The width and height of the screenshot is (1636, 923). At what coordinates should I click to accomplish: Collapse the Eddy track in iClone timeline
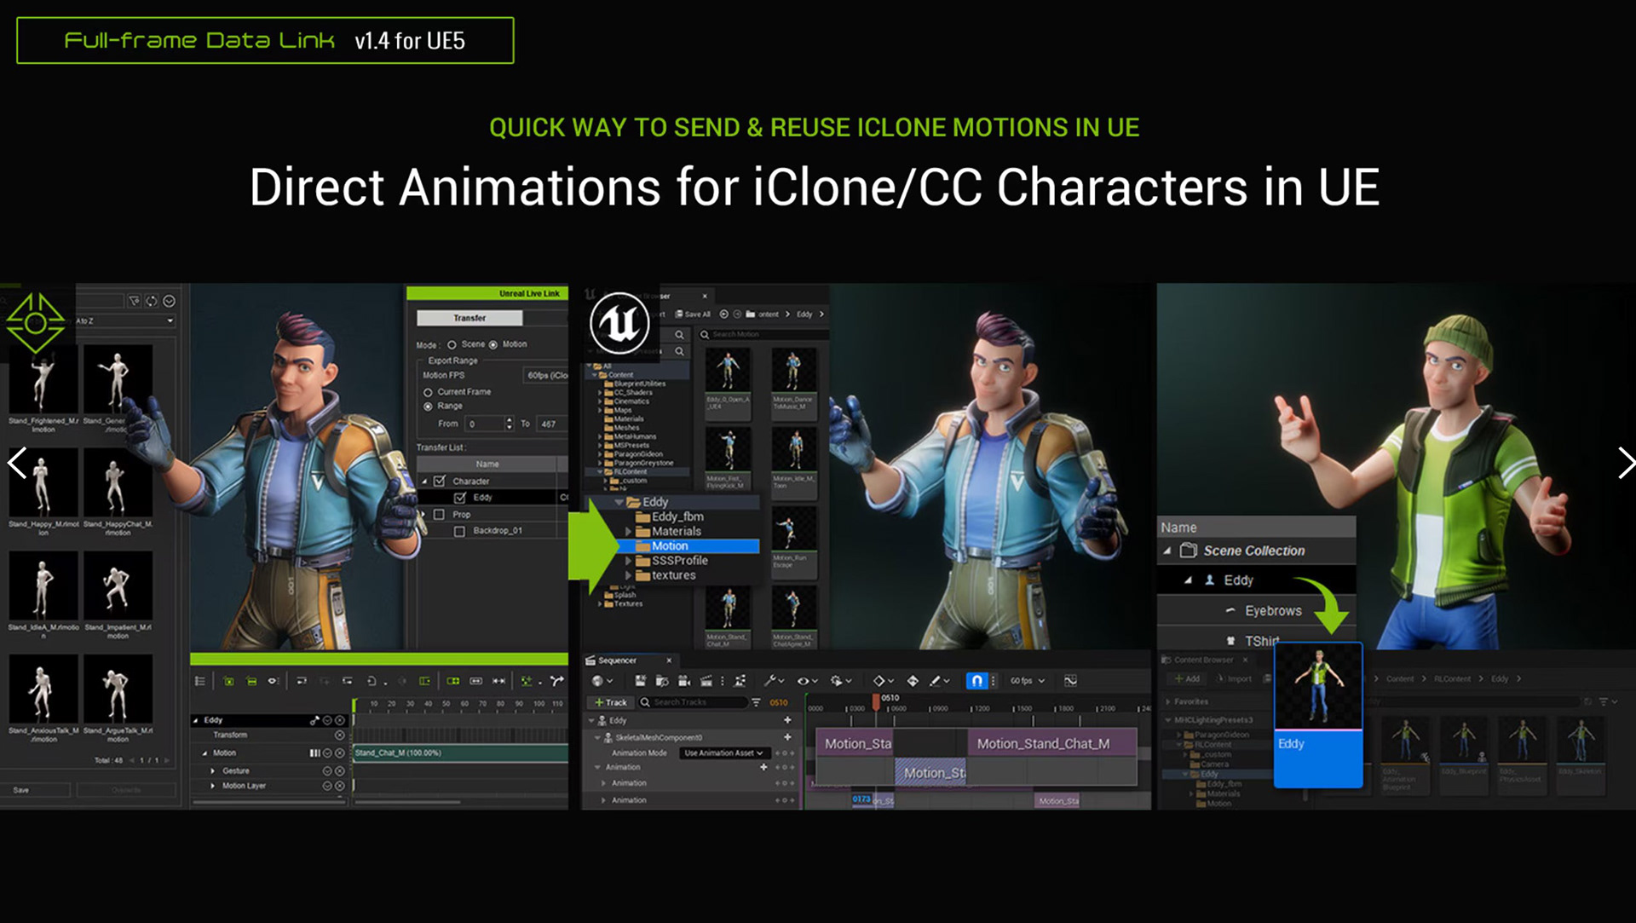pos(195,720)
